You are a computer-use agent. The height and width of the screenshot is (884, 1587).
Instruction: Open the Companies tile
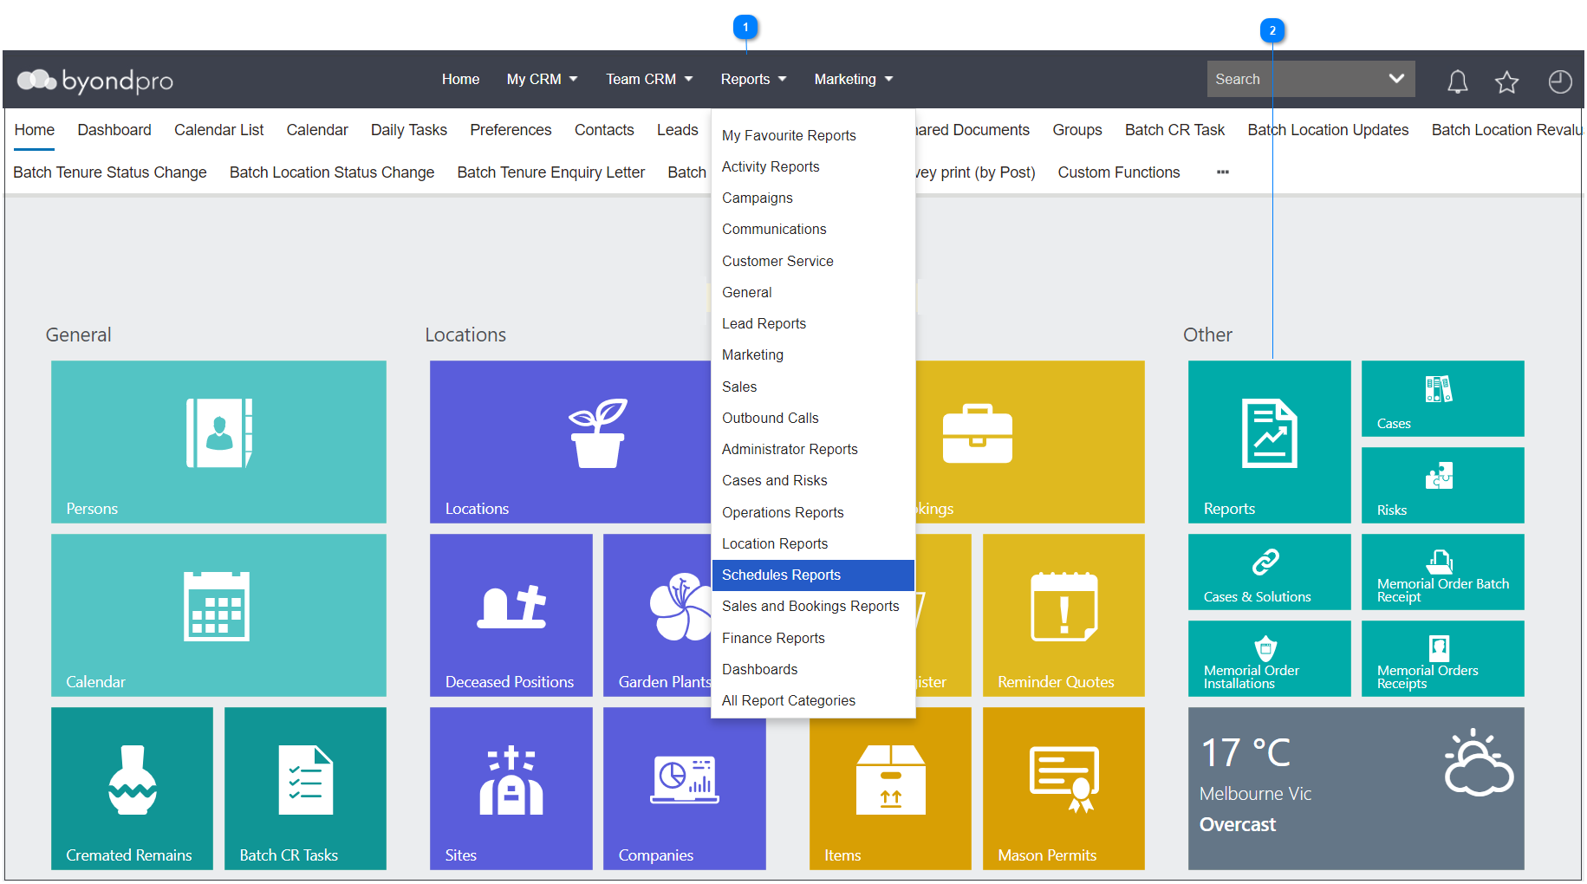684,788
